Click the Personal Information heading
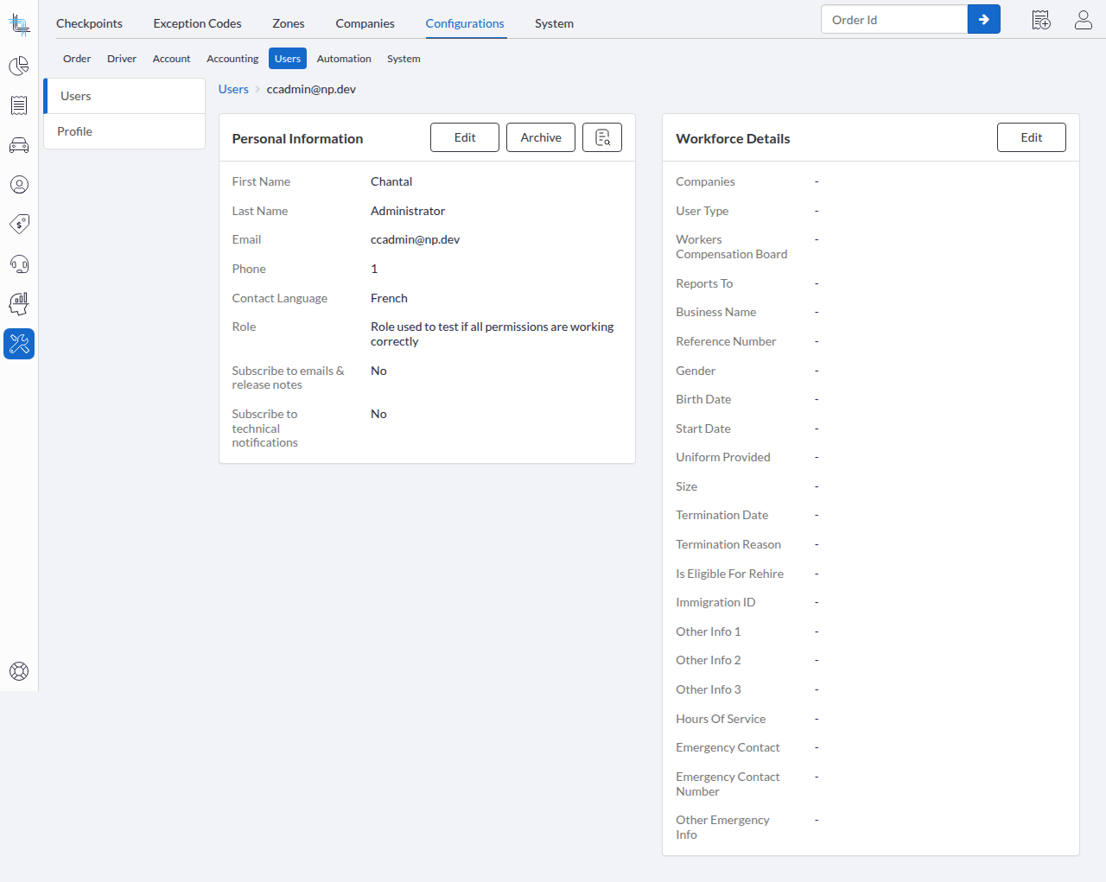The image size is (1106, 882). point(297,138)
